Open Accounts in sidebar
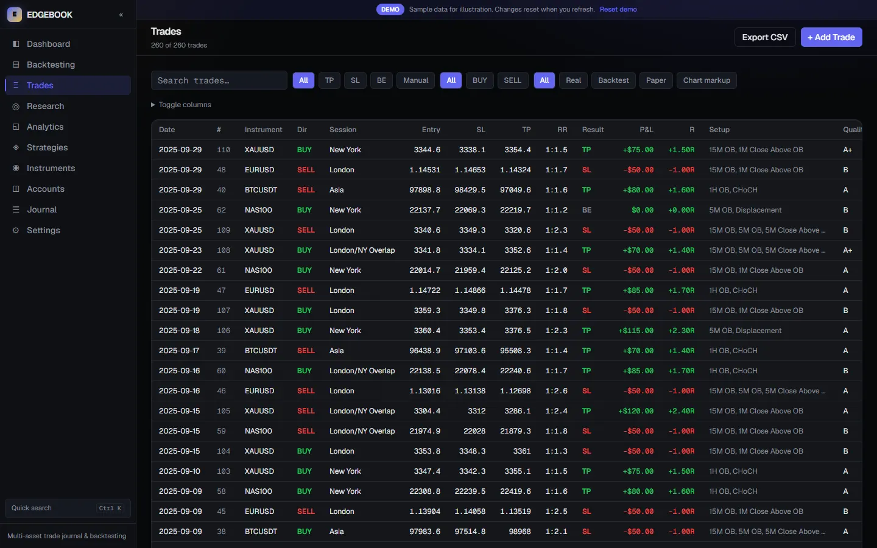 tap(68, 189)
